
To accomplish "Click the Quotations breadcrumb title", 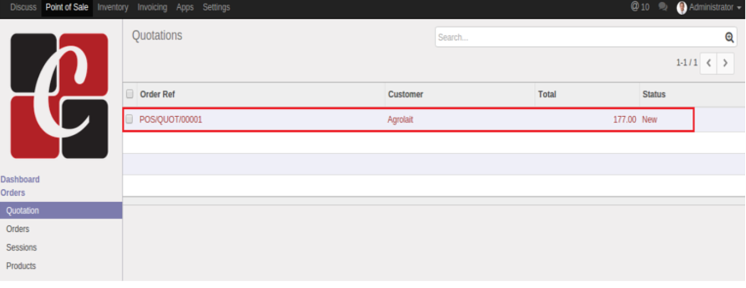I will pyautogui.click(x=157, y=35).
